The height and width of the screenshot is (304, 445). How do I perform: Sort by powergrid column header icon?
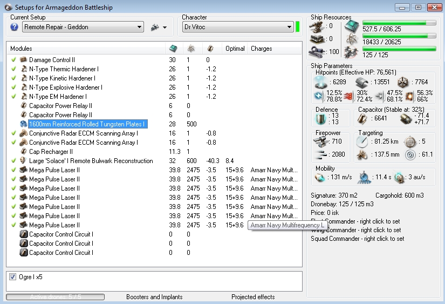(191, 49)
